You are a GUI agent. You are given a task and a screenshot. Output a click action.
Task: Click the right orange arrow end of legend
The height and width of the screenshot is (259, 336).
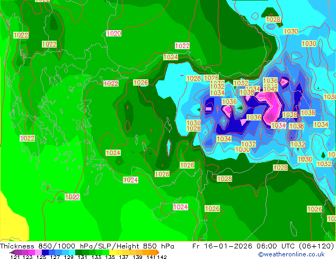coord(158,252)
